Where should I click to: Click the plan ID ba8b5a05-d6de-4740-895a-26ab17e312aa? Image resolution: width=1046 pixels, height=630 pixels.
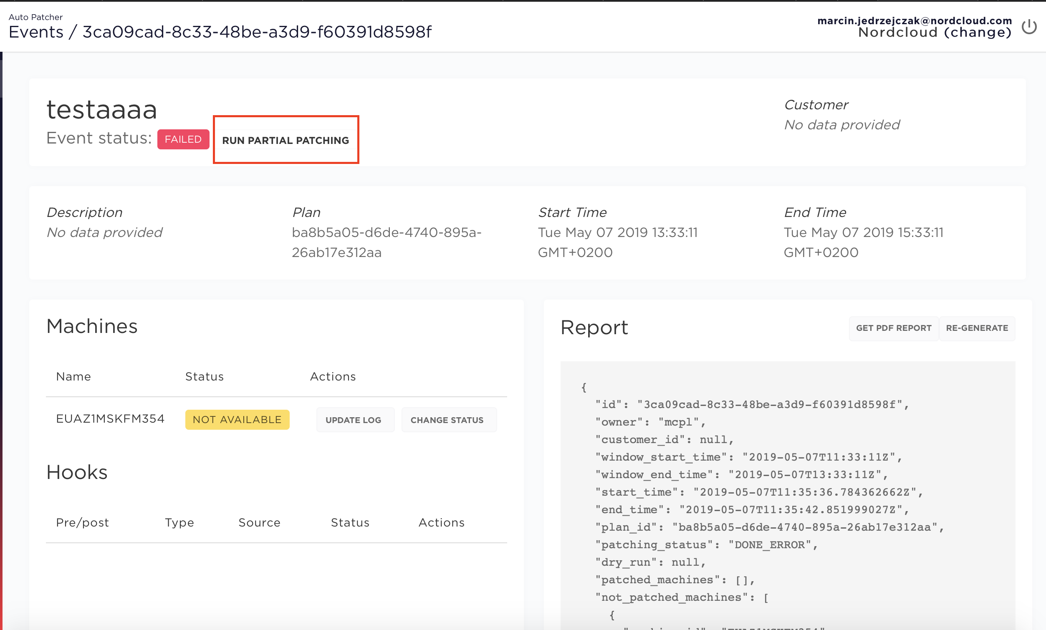[387, 242]
